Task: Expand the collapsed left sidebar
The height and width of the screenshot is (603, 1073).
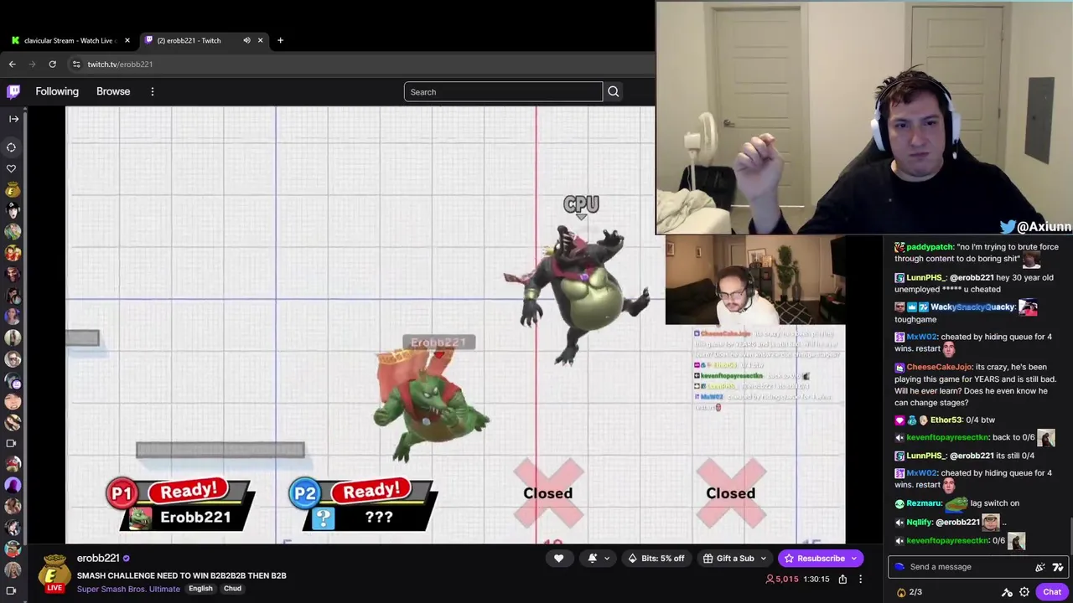Action: (13, 119)
